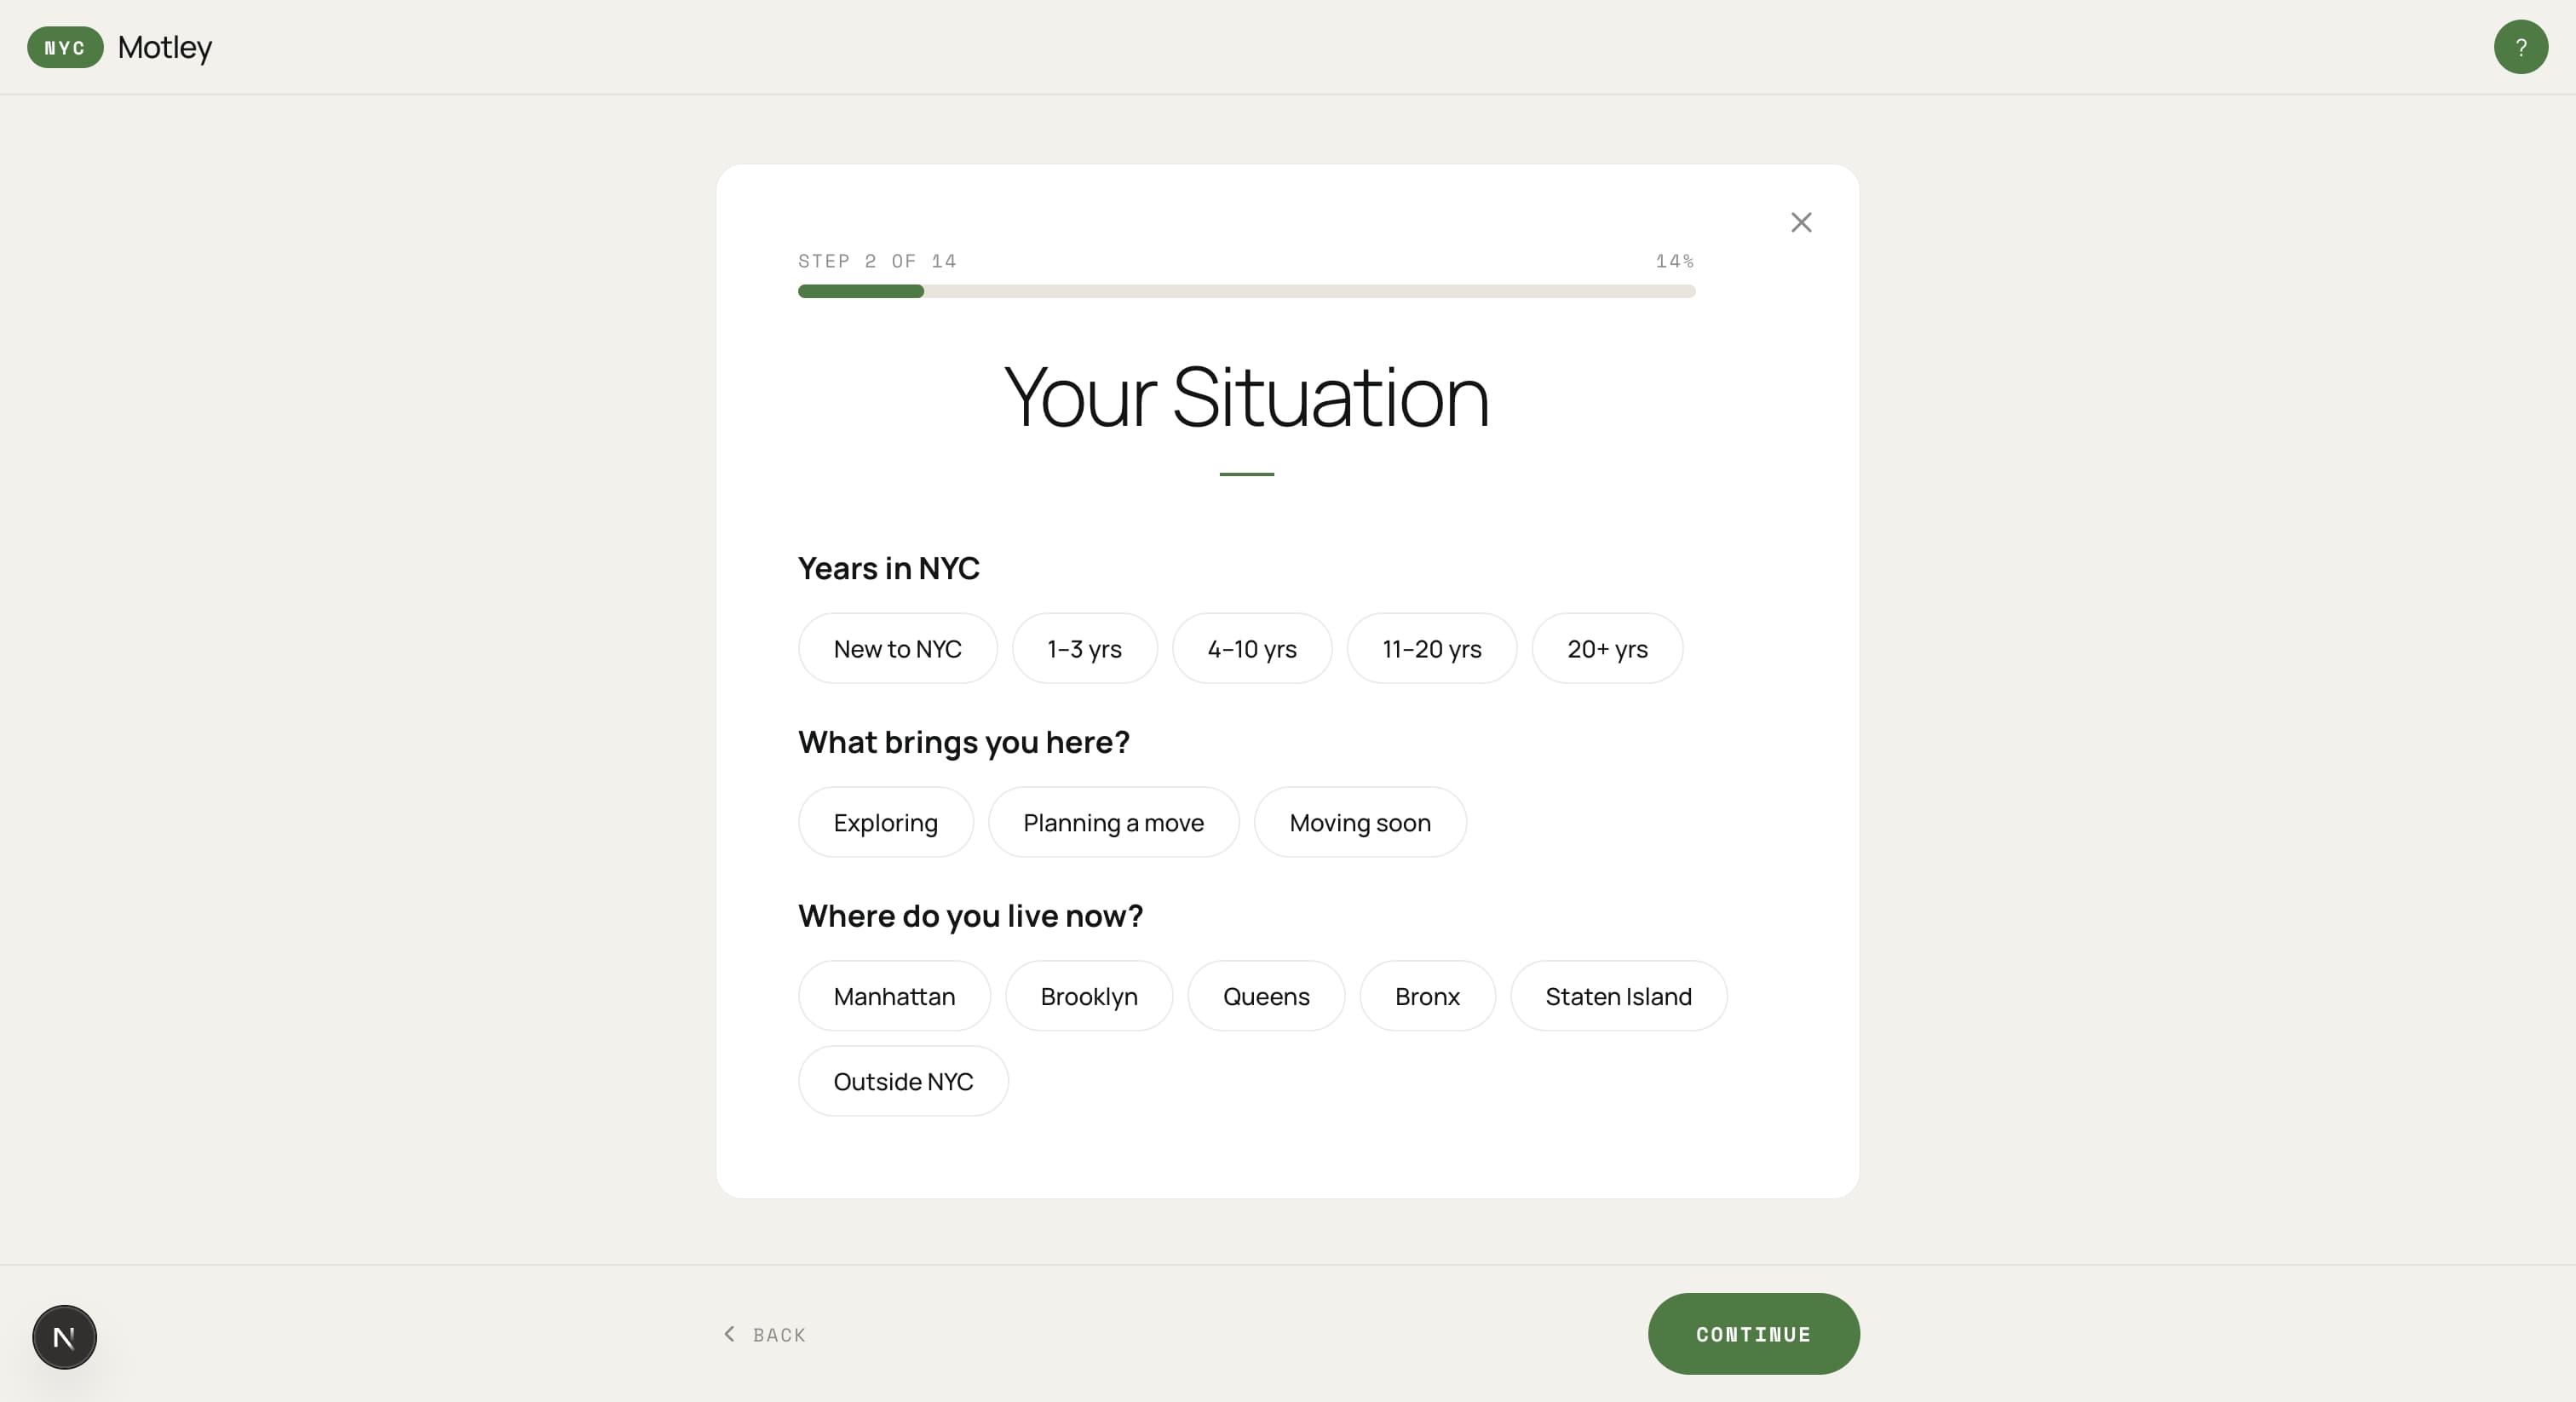Choose Queens borough
Screen dimensions: 2576x1402
tap(1266, 997)
